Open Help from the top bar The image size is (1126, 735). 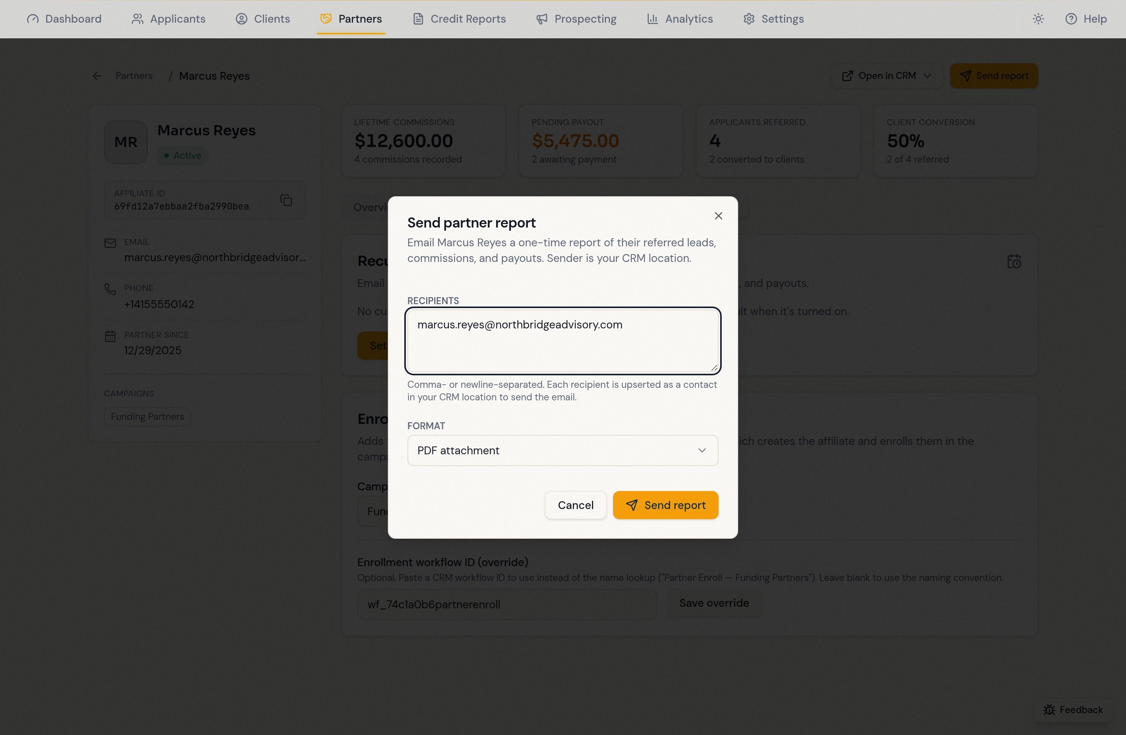coord(1085,19)
